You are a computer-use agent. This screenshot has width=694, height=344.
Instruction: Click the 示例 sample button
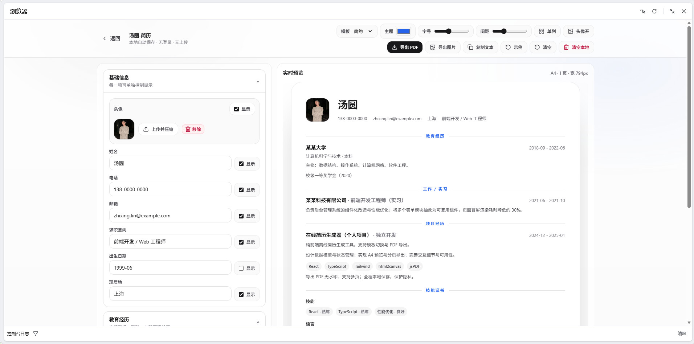click(x=514, y=47)
